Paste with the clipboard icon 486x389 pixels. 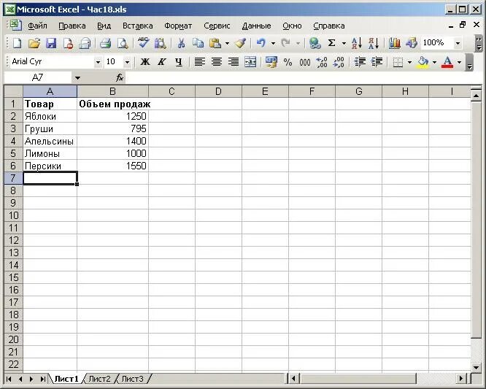pos(215,43)
